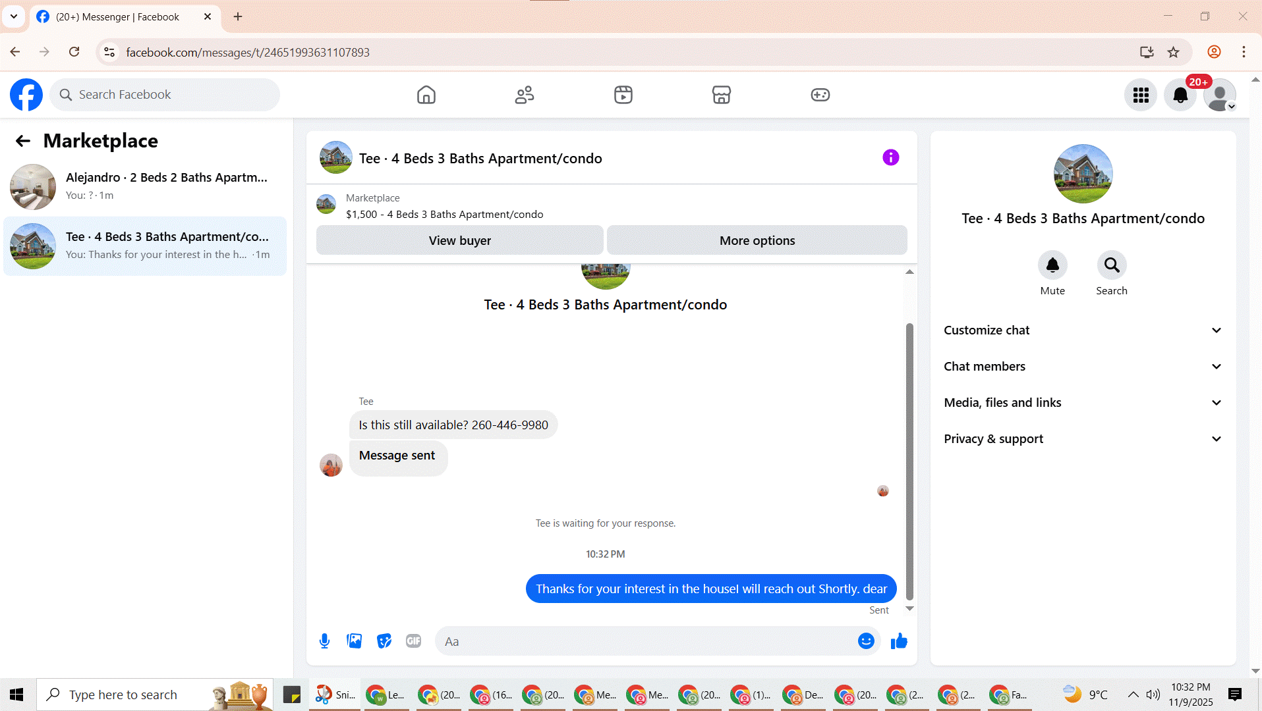Open the Friends icon in top navigation
Image resolution: width=1262 pixels, height=711 pixels.
(x=525, y=95)
